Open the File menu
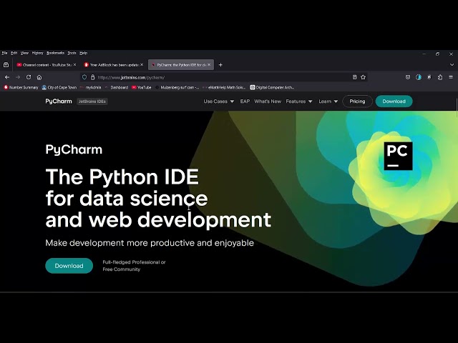The image size is (458, 343). click(x=4, y=53)
